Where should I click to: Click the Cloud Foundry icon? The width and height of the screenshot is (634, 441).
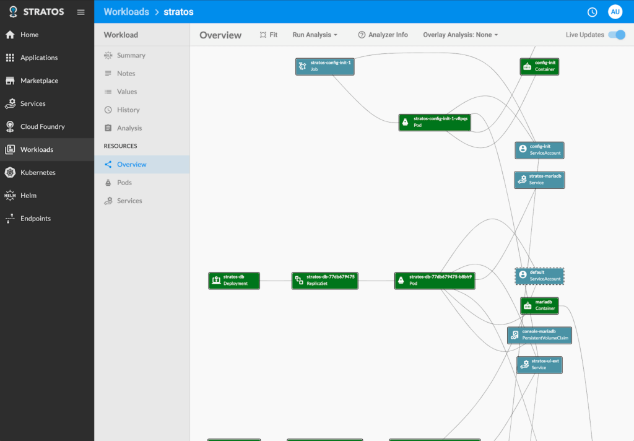[10, 126]
